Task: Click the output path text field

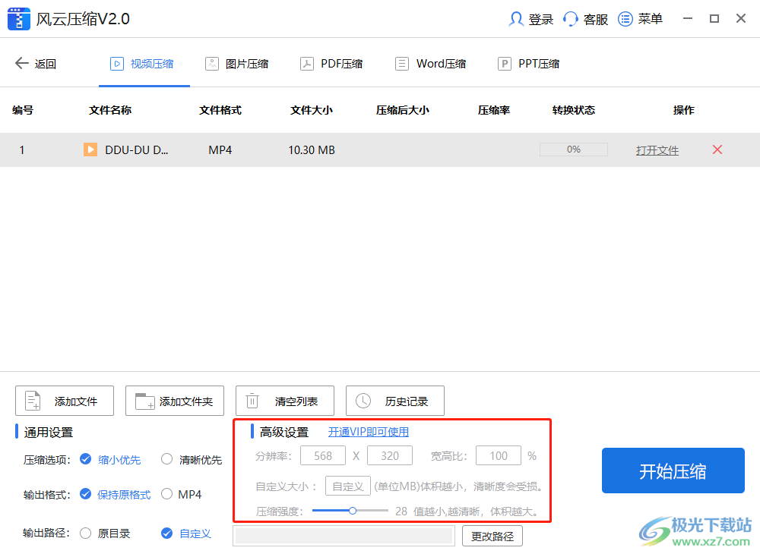Action: (x=344, y=536)
